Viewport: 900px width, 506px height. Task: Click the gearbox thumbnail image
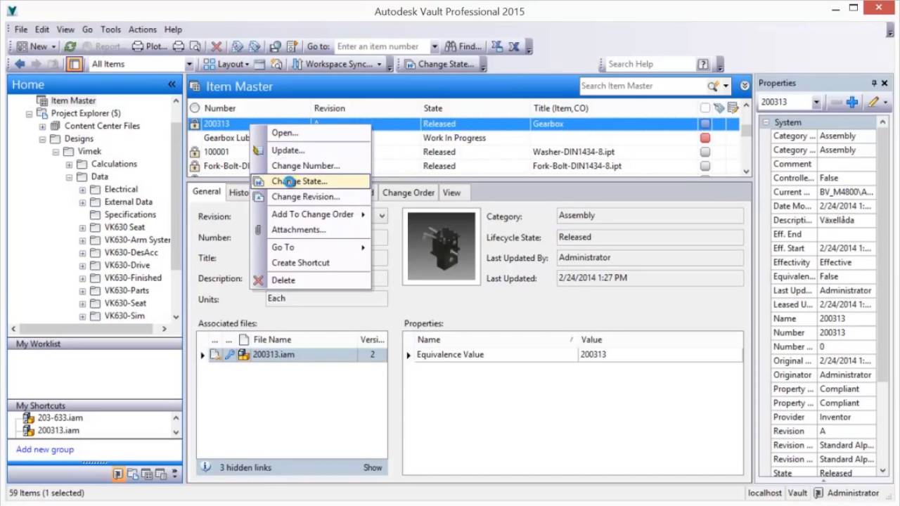442,246
